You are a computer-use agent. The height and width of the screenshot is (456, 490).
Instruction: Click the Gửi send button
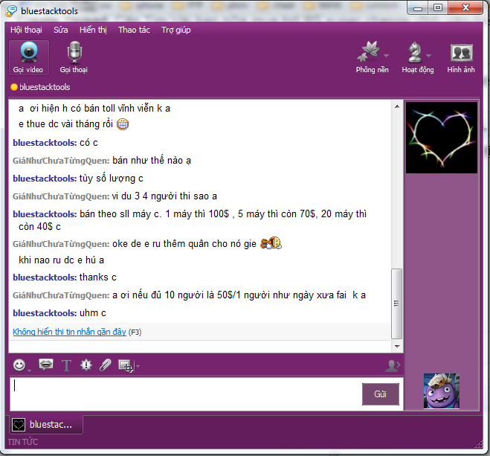[x=380, y=394]
